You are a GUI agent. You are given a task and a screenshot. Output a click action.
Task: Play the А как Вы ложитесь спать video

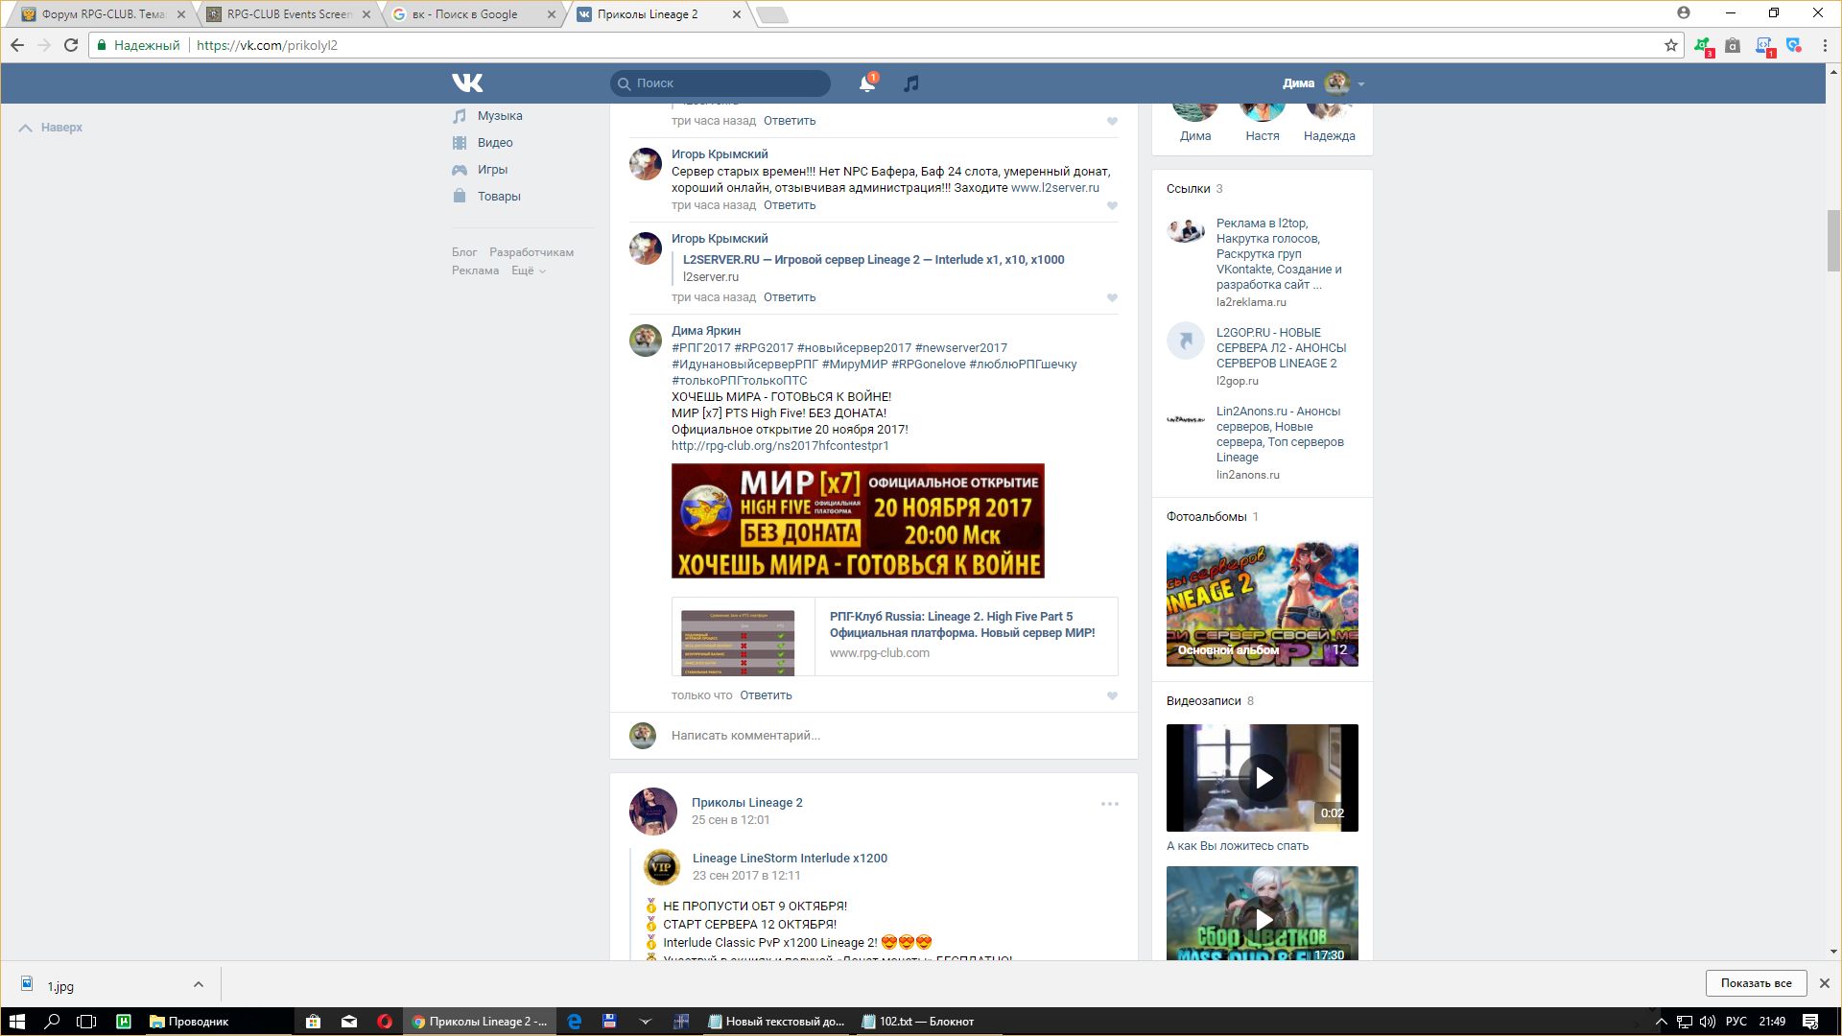coord(1263,778)
